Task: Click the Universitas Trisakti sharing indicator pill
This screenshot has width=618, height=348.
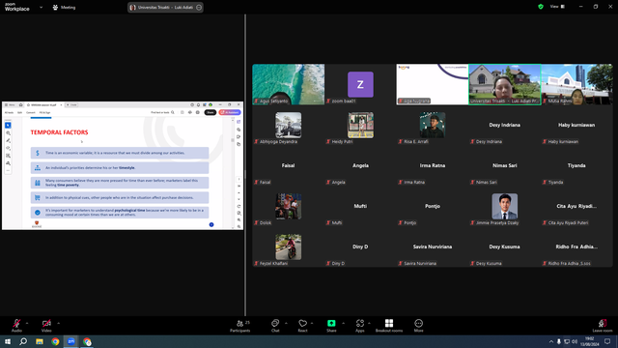Action: 165,7
